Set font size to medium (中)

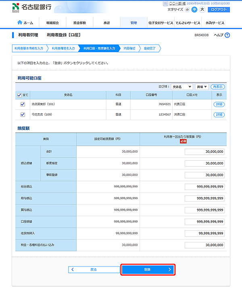click(194, 9)
